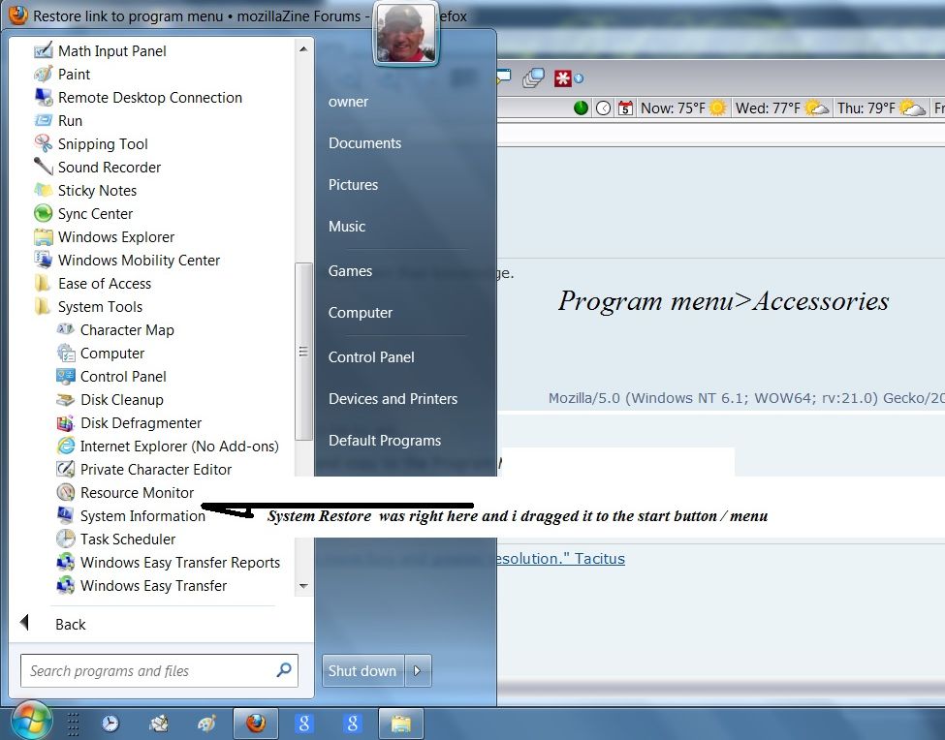
Task: Open Math Input Panel via its icon
Action: pyautogui.click(x=44, y=51)
